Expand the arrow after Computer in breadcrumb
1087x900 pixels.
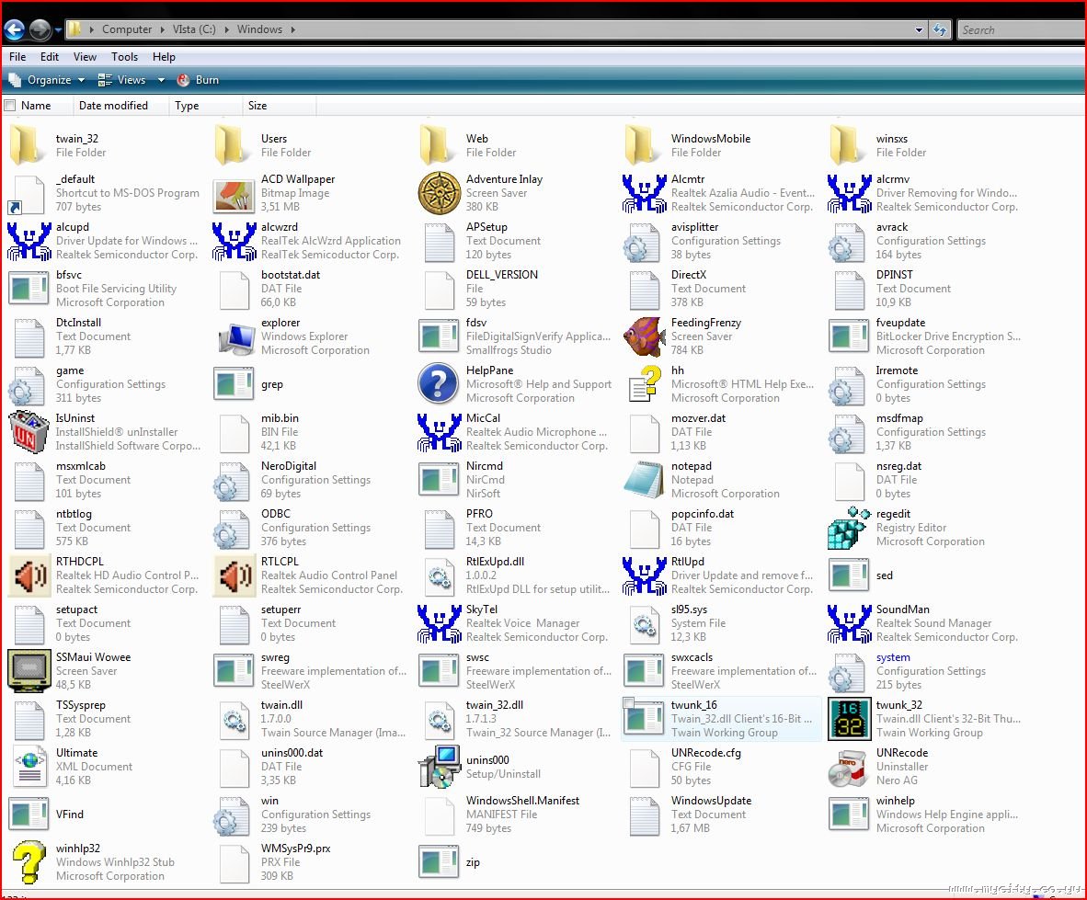coord(163,29)
